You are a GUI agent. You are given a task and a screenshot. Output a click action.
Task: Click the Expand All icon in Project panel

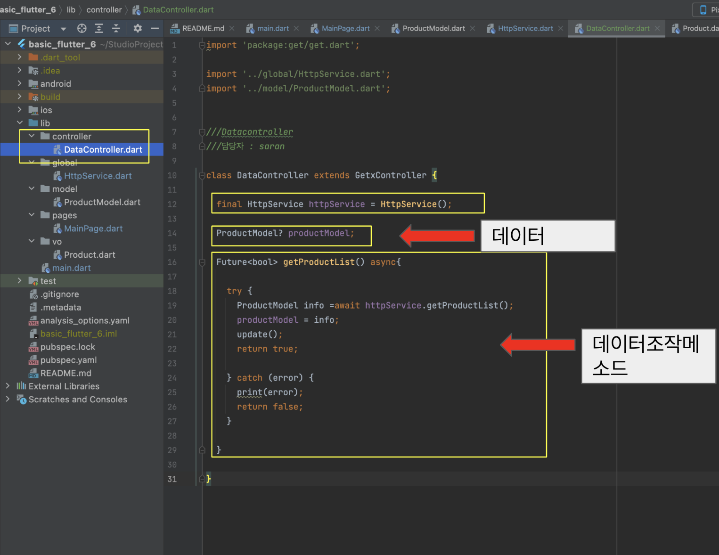tap(99, 28)
